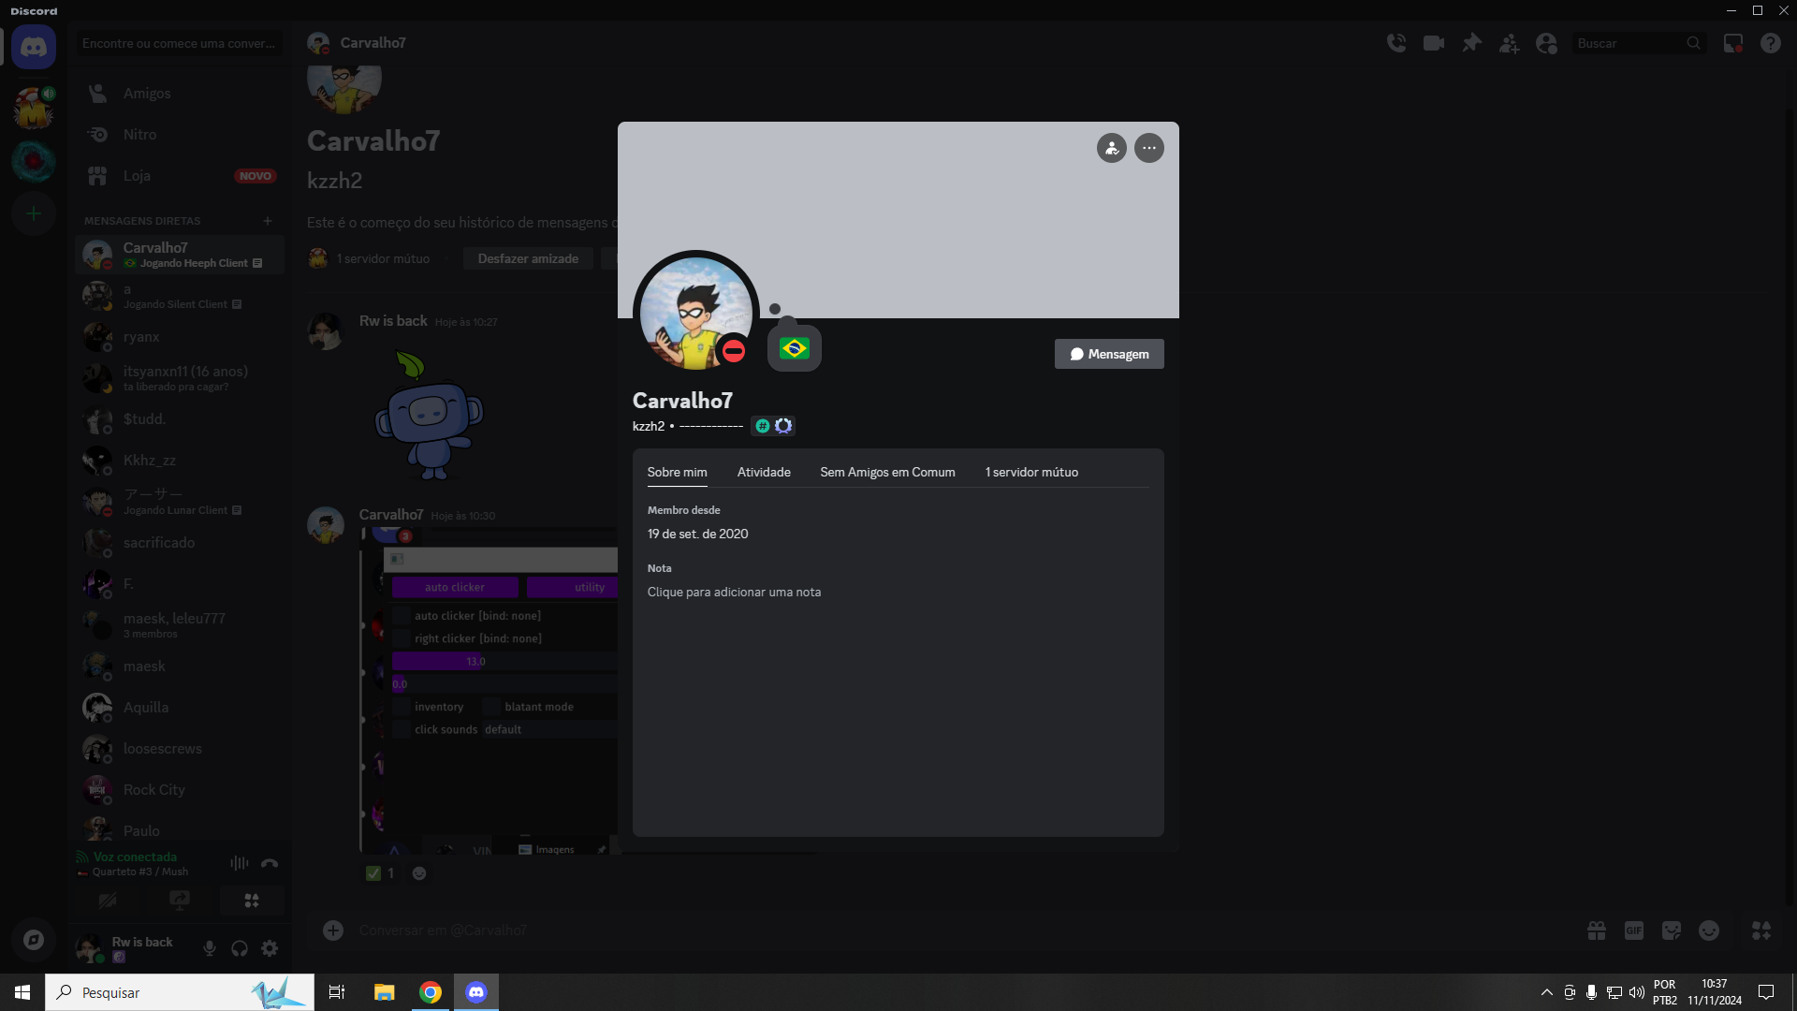Open user settings gear icon
The image size is (1797, 1011).
[x=270, y=948]
